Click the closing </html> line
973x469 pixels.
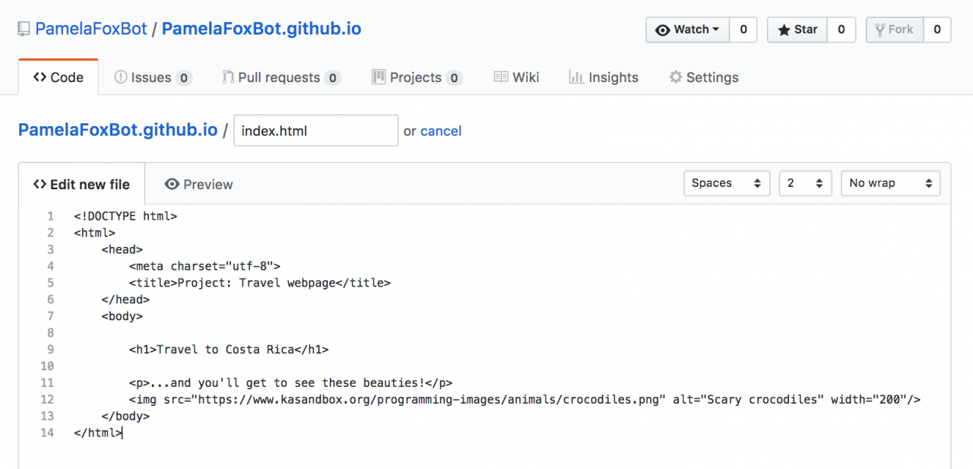98,433
